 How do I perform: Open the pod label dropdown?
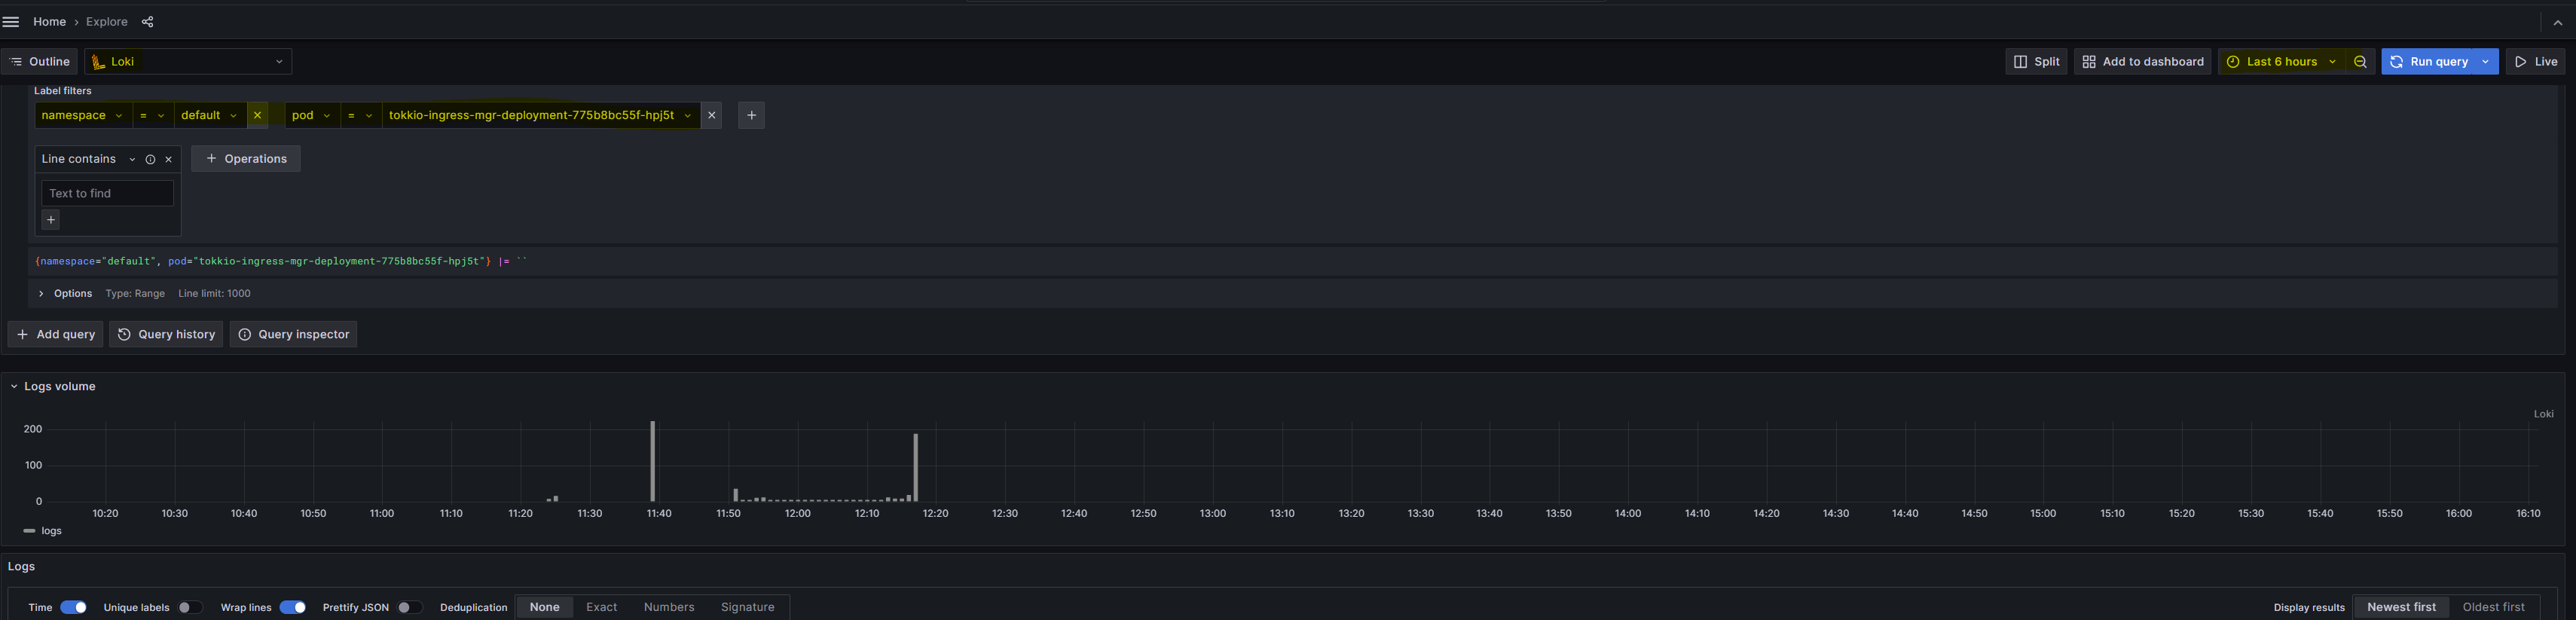point(312,116)
